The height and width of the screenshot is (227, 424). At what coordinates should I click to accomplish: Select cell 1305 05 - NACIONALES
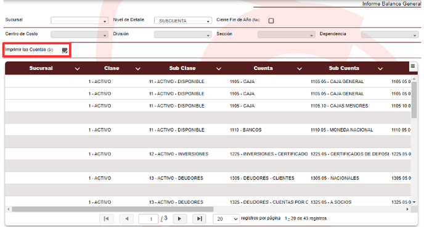pos(335,178)
